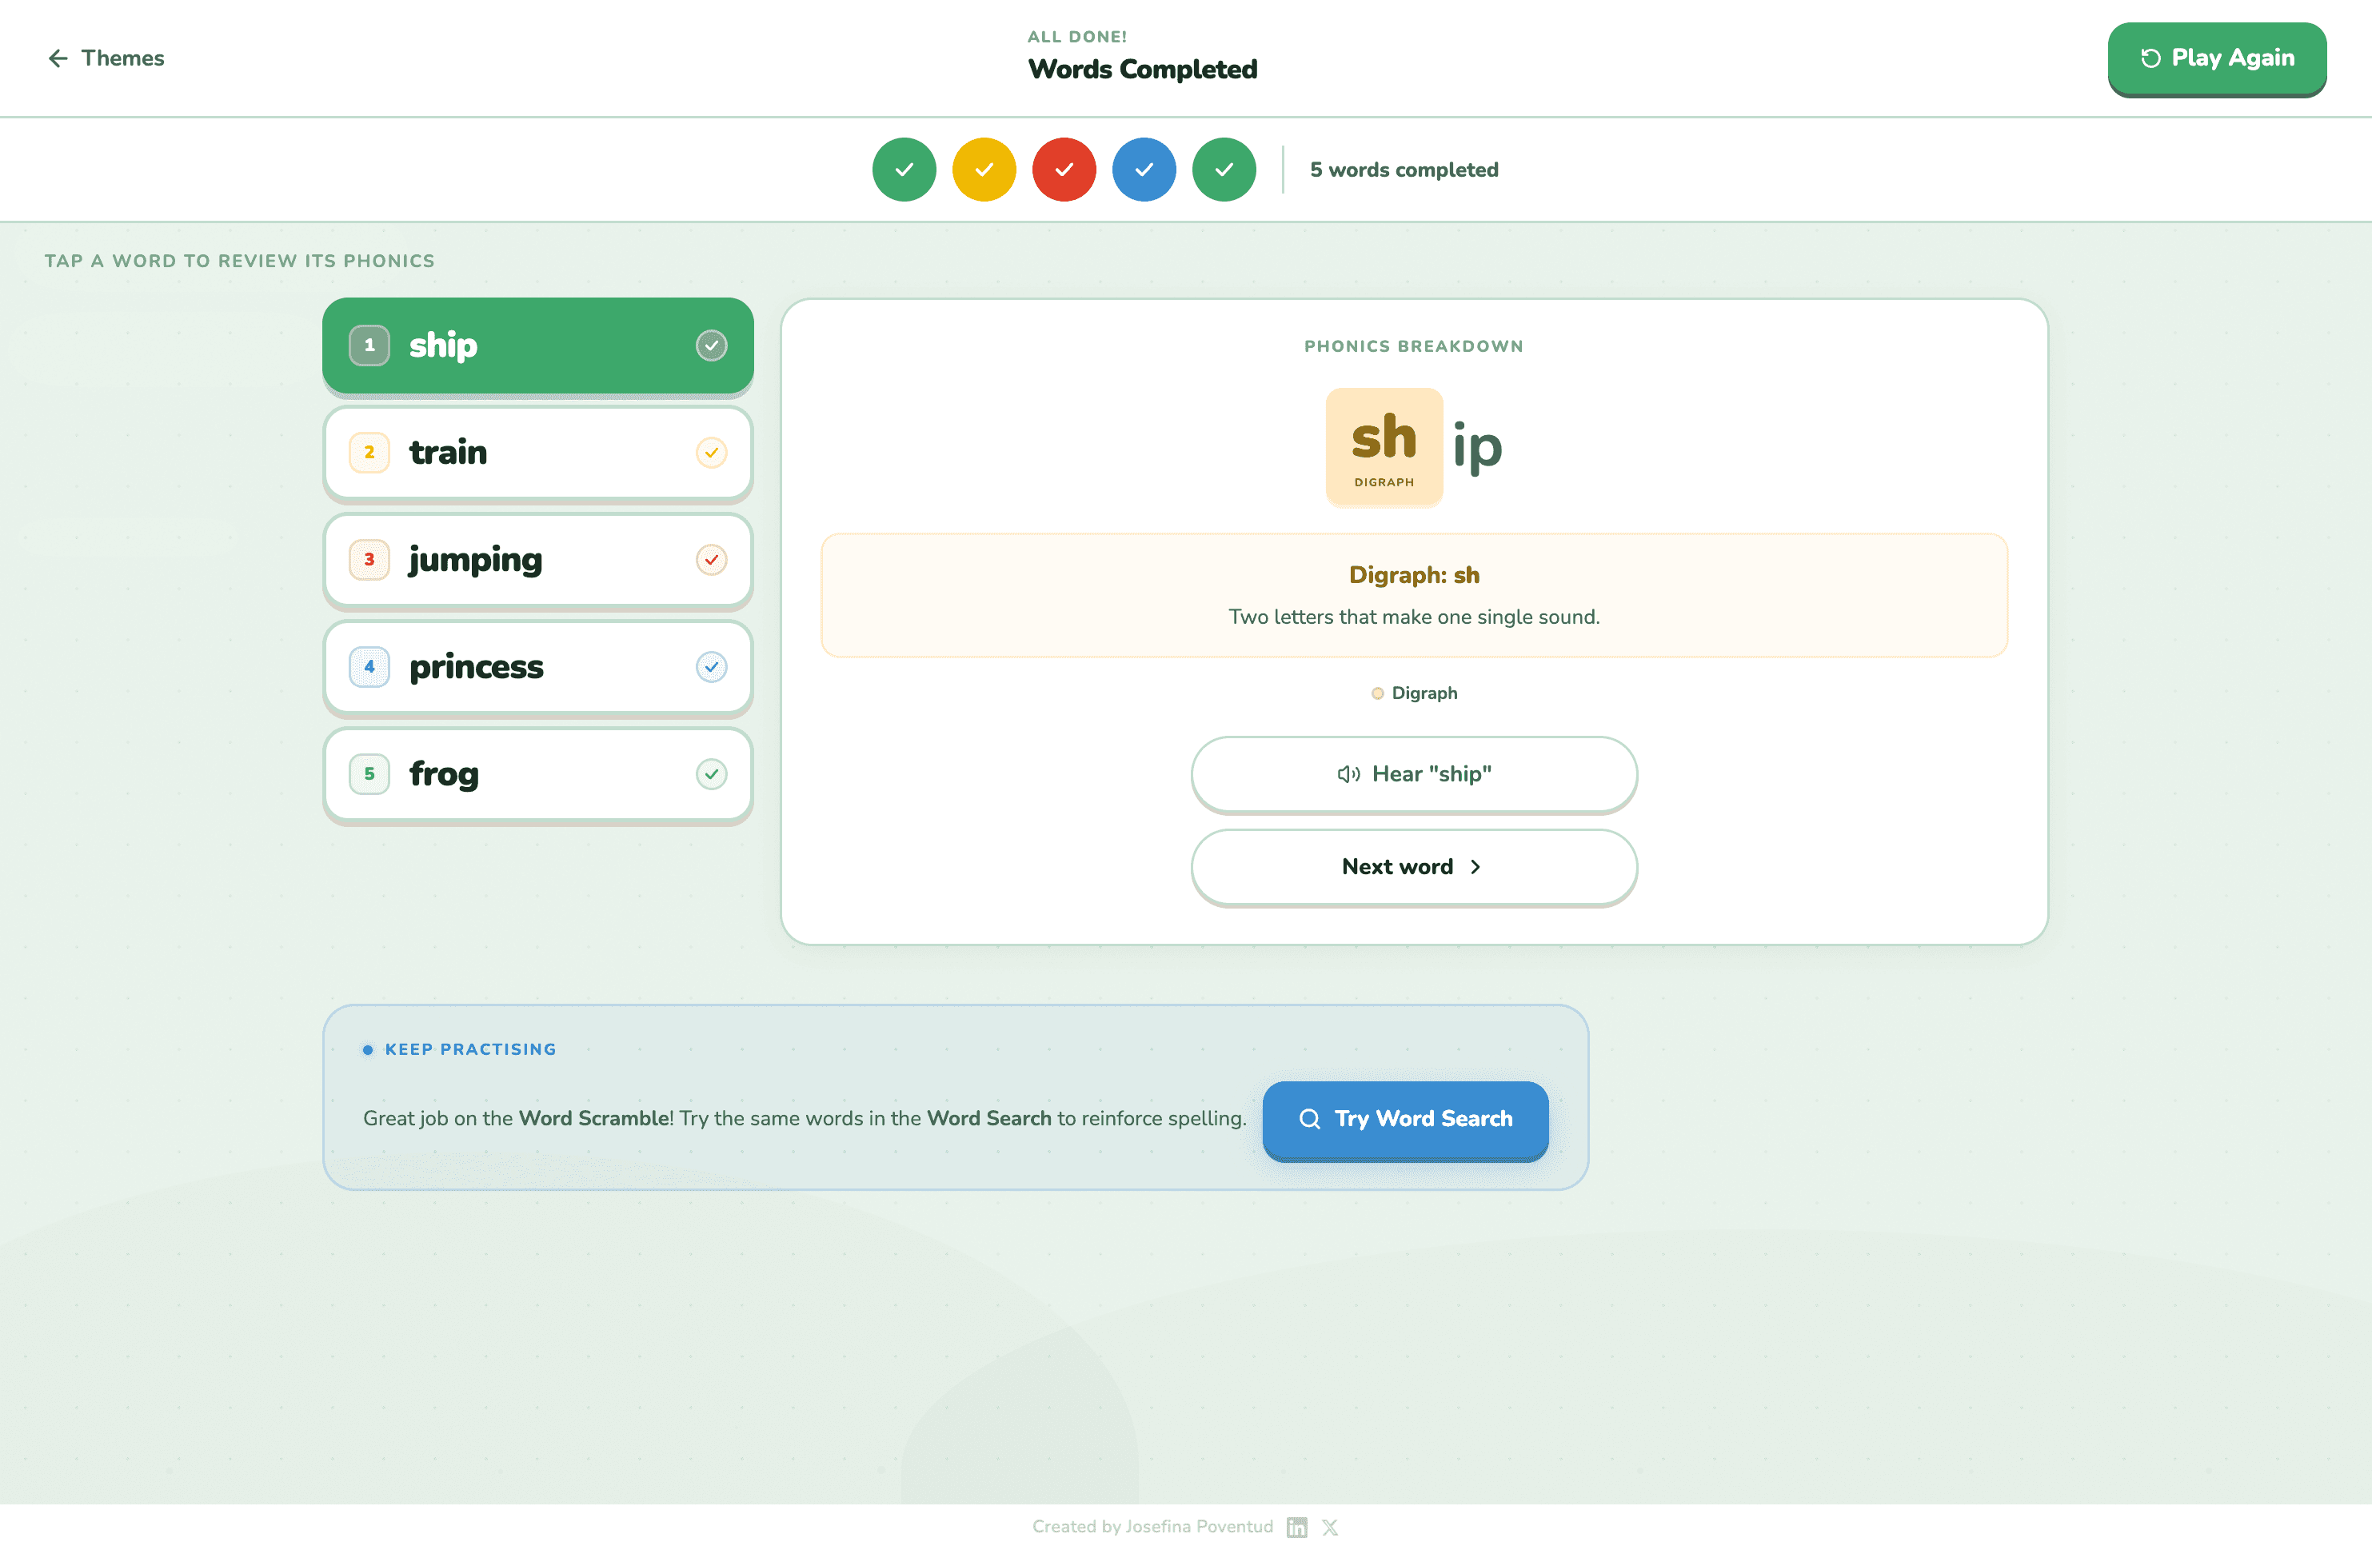Click the blue progress circle
2372x1550 pixels.
(1143, 170)
